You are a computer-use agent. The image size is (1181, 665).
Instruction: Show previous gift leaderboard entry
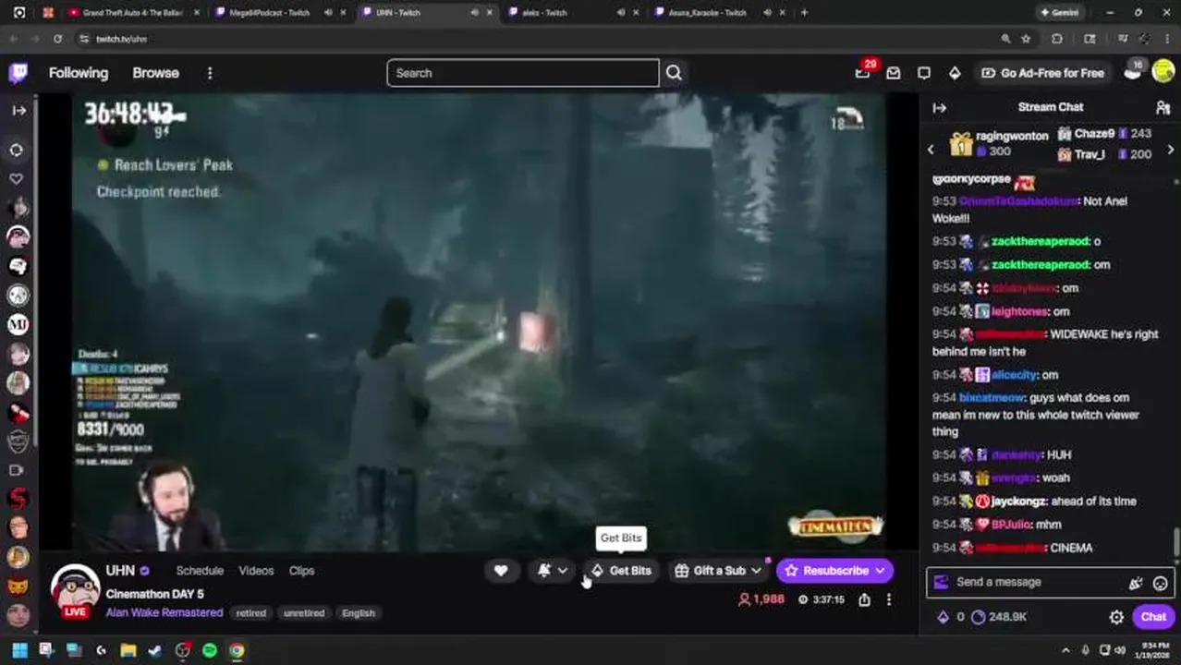coord(931,150)
